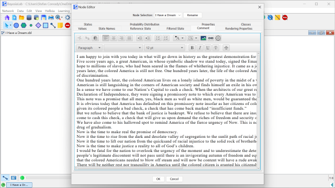Switch to the Probability Distribution tab
This screenshot has height=188, width=335.
[x=144, y=25]
